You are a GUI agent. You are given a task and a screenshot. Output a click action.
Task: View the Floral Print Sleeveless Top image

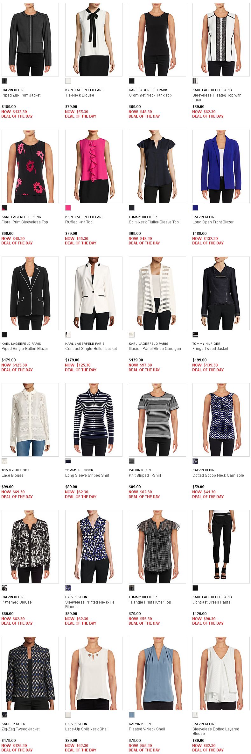click(30, 166)
